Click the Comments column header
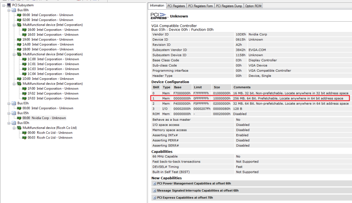 (x=242, y=87)
